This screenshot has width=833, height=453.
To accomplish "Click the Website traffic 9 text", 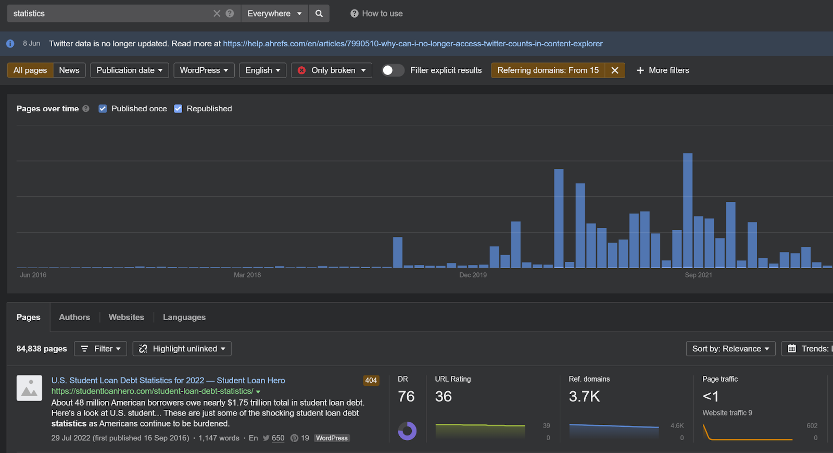I will point(727,413).
